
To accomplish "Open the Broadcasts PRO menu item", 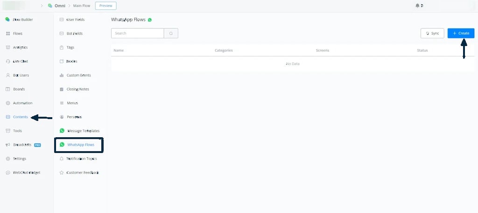I will (23, 145).
